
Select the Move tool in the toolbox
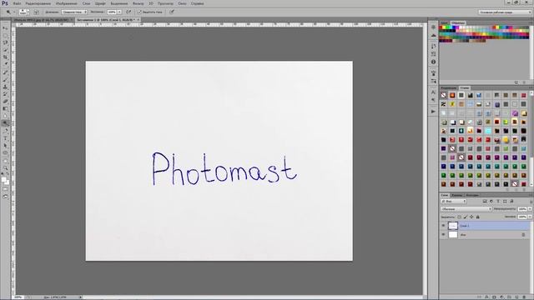pos(5,27)
